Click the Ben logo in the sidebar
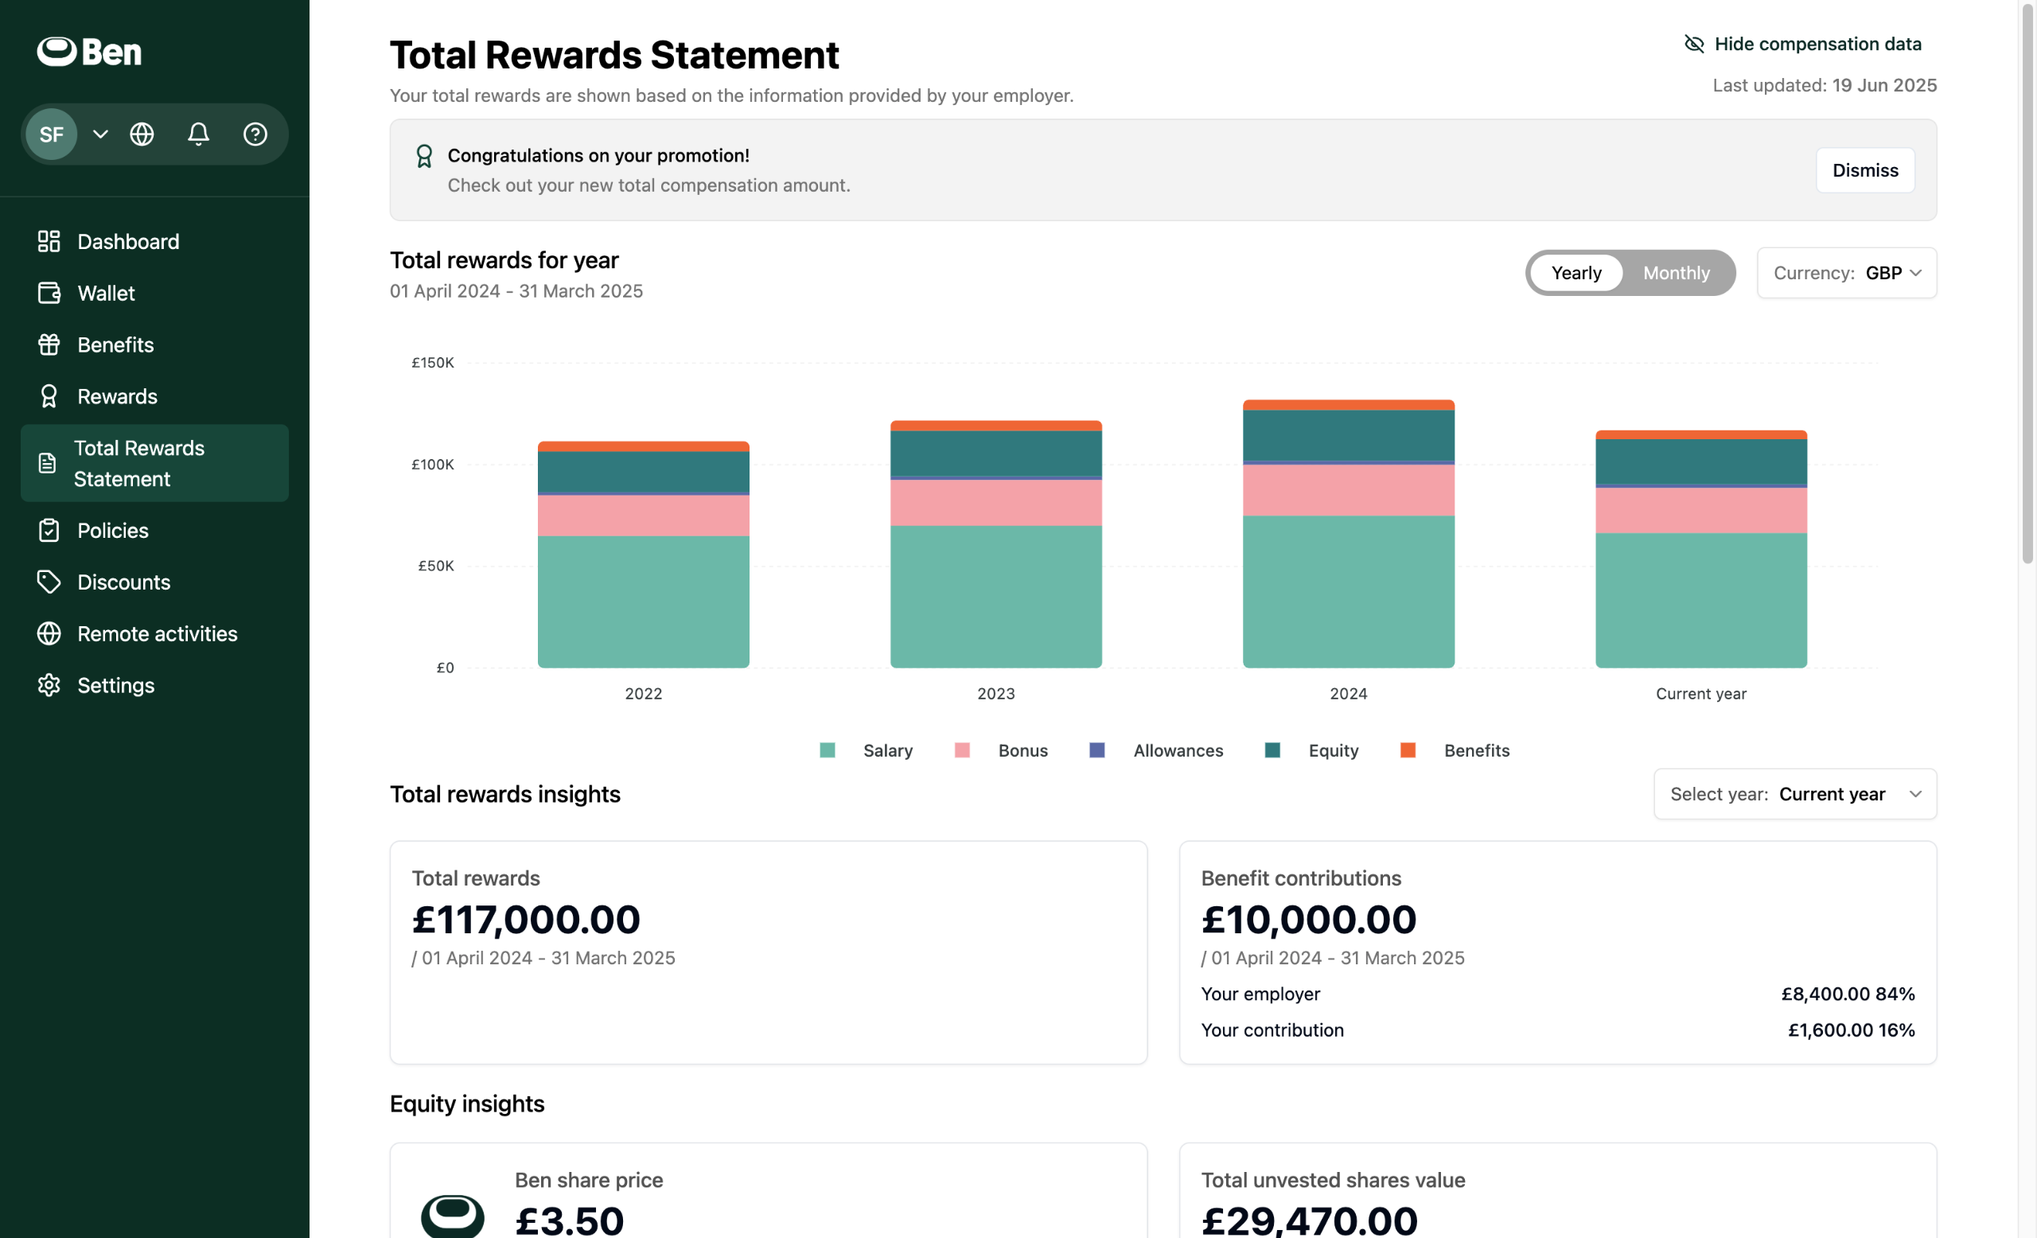The width and height of the screenshot is (2037, 1238). [x=89, y=51]
